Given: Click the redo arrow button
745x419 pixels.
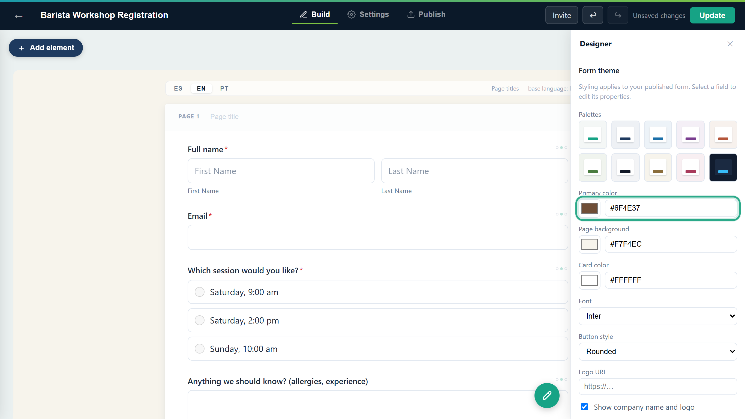Looking at the screenshot, I should pyautogui.click(x=617, y=15).
